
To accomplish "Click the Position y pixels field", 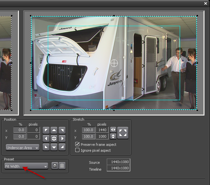I will pos(34,136).
